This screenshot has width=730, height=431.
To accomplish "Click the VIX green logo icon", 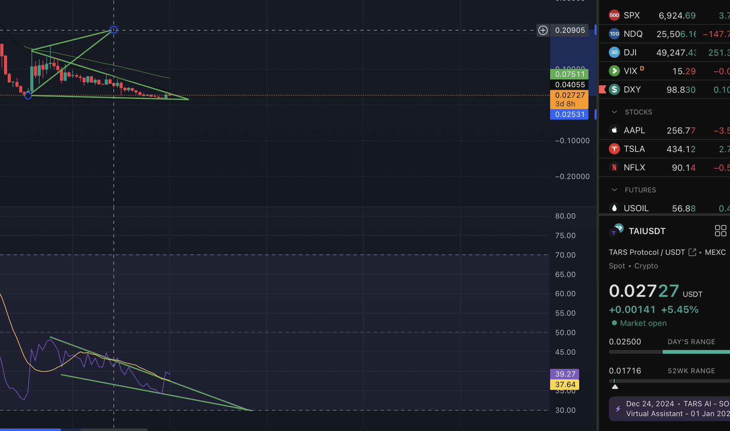I will (x=614, y=71).
